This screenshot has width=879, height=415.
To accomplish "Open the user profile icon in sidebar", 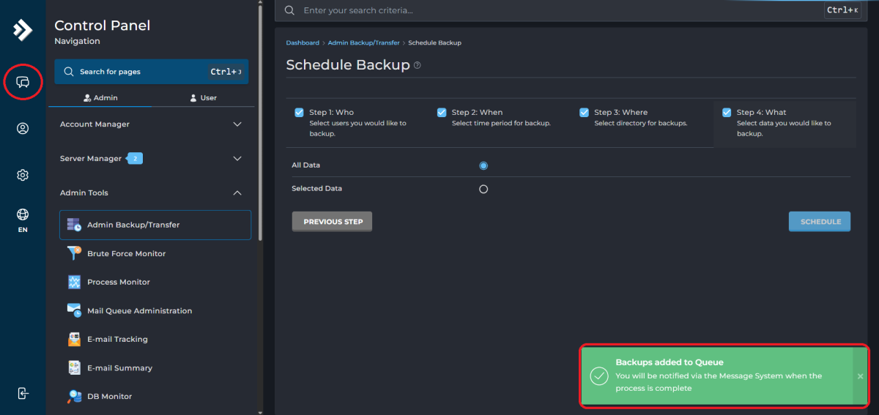I will pos(23,129).
